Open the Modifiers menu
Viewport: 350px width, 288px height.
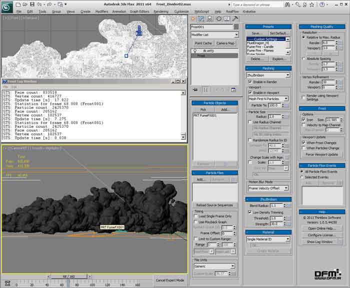click(x=101, y=11)
